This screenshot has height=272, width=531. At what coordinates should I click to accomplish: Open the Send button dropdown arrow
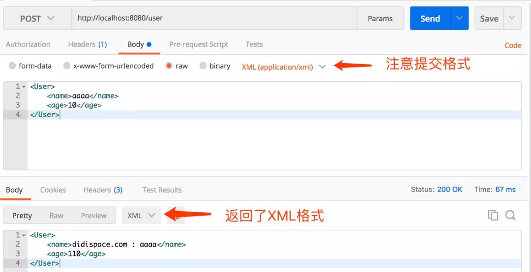(x=460, y=18)
